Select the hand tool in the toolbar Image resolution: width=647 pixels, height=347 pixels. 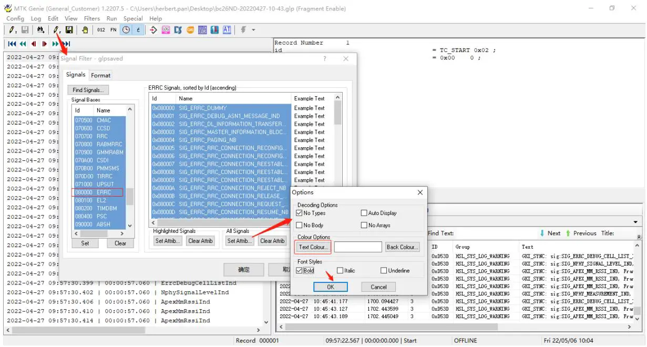(84, 29)
